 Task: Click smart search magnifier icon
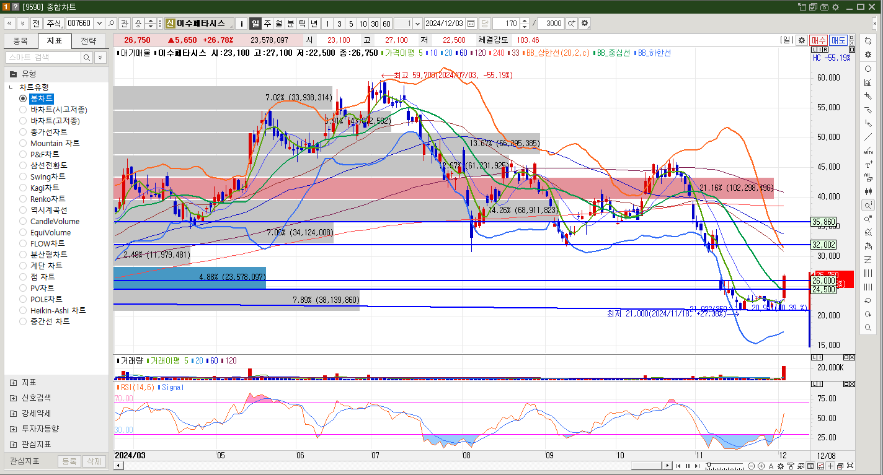pyautogui.click(x=87, y=57)
